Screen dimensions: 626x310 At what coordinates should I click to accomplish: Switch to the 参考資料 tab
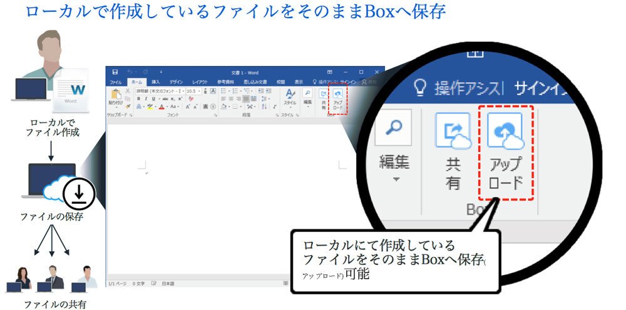225,82
